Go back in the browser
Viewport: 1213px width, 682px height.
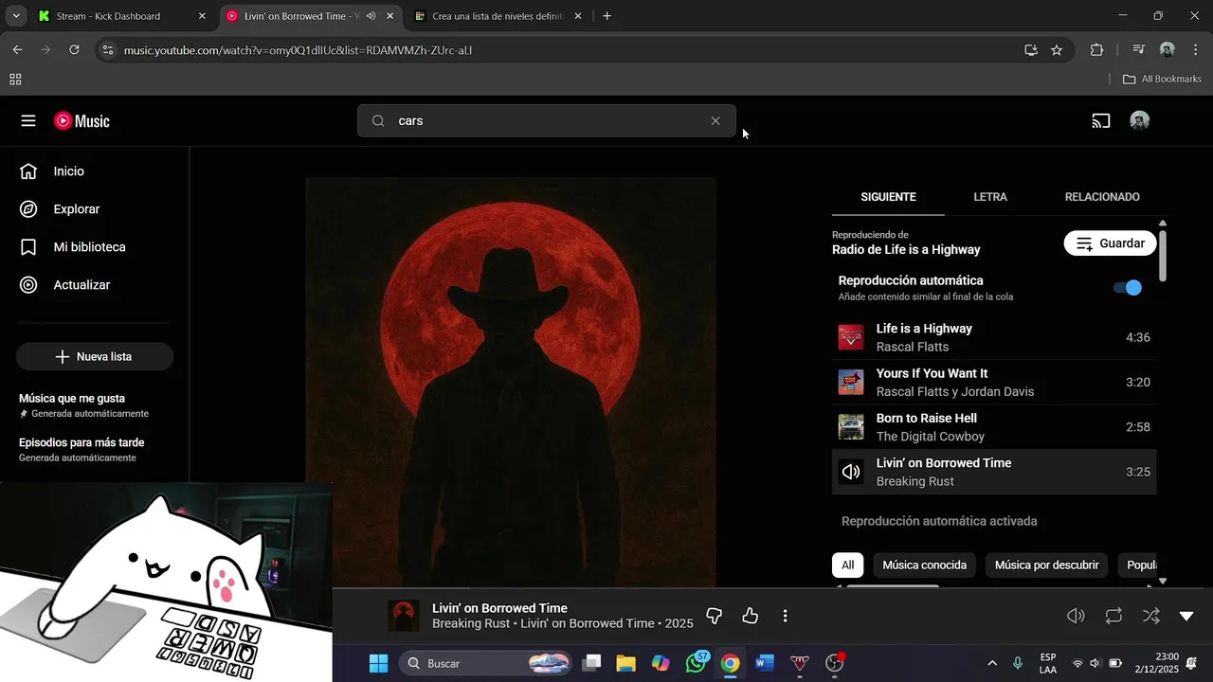point(17,49)
